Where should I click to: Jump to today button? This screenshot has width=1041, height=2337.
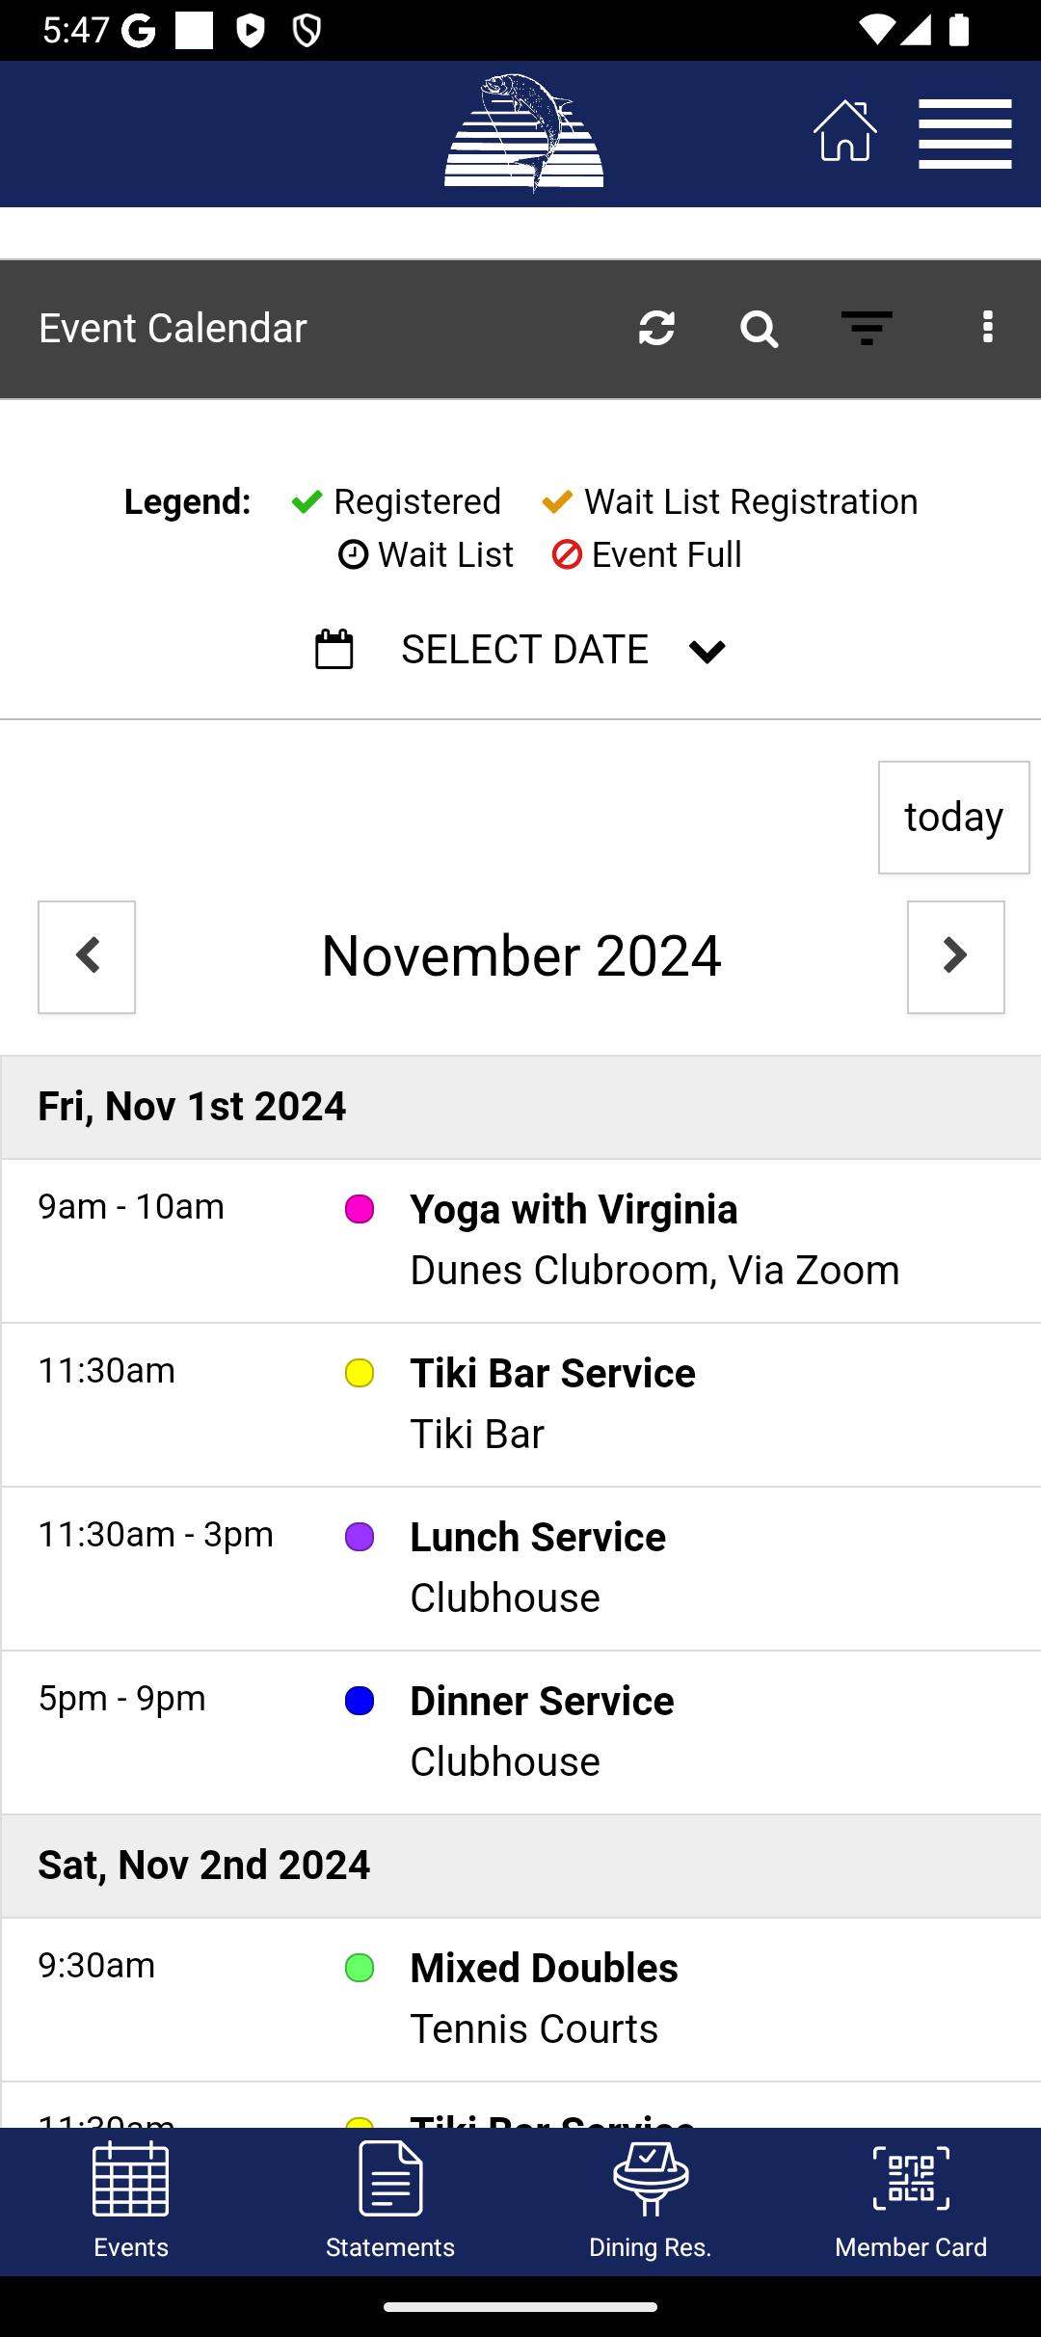(954, 818)
